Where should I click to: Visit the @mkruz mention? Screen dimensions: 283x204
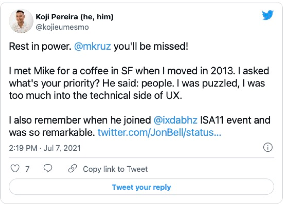92,47
